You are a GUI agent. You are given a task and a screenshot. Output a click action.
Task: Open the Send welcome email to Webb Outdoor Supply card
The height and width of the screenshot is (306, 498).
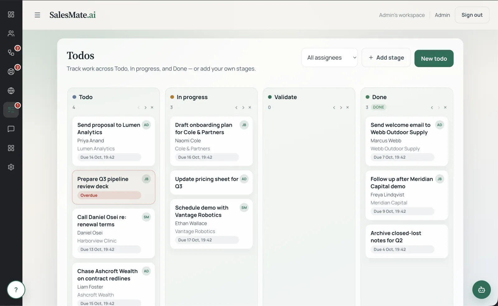click(407, 141)
